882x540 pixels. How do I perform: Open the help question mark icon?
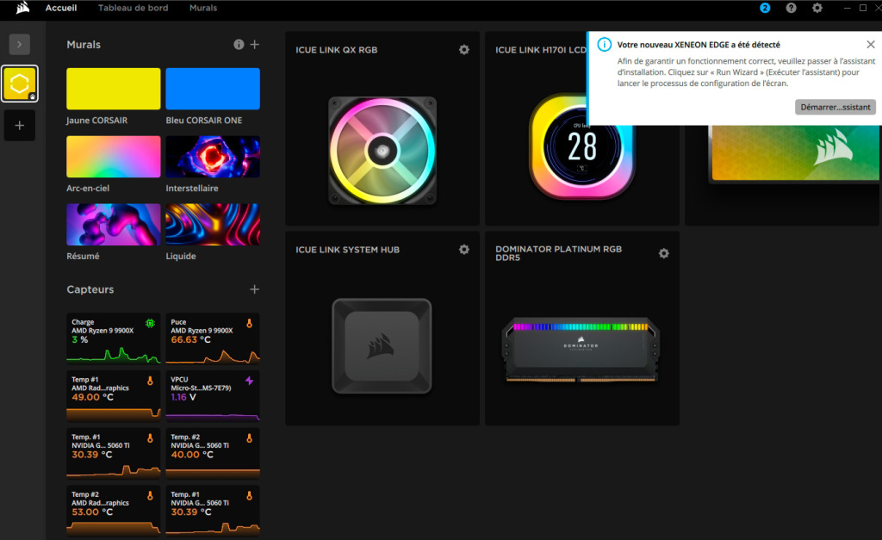[x=791, y=8]
